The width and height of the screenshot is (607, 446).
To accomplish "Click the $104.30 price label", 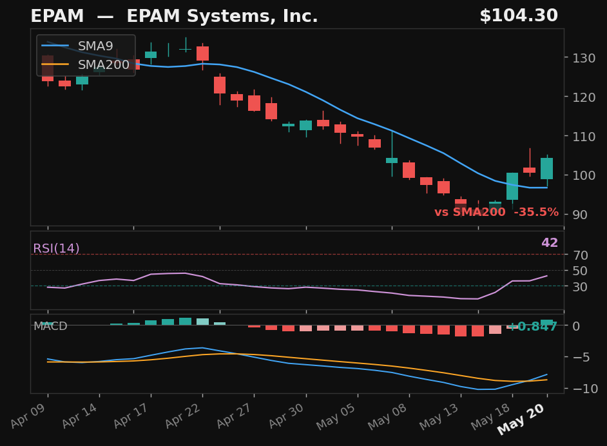I will (519, 16).
